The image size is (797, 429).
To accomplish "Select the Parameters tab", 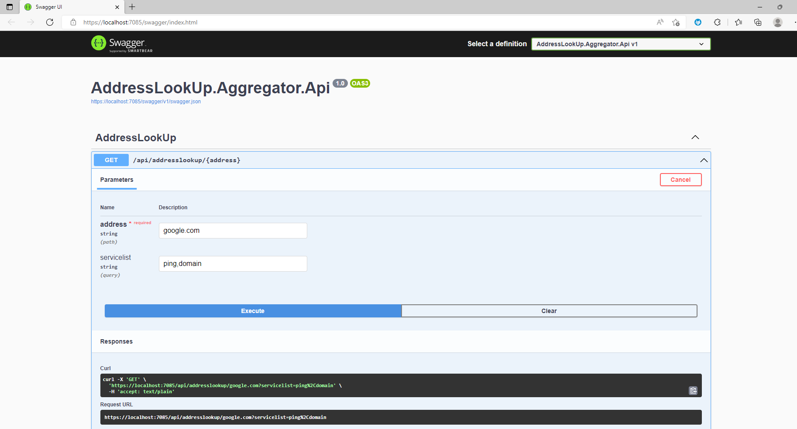I will tap(117, 180).
